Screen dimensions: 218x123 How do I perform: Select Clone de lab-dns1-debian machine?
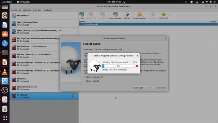(35, 64)
